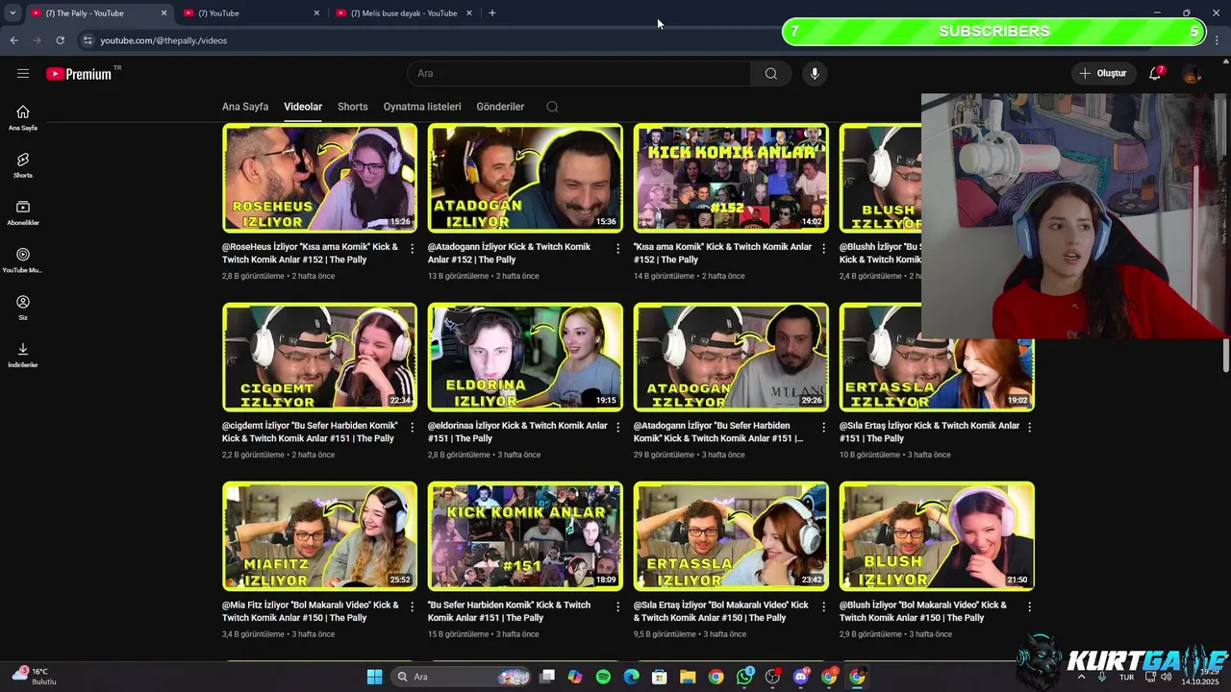The width and height of the screenshot is (1231, 692).
Task: Reload the page
Action: [x=60, y=40]
